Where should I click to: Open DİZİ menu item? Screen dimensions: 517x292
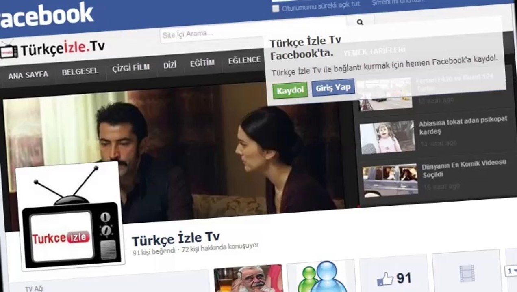pos(170,65)
